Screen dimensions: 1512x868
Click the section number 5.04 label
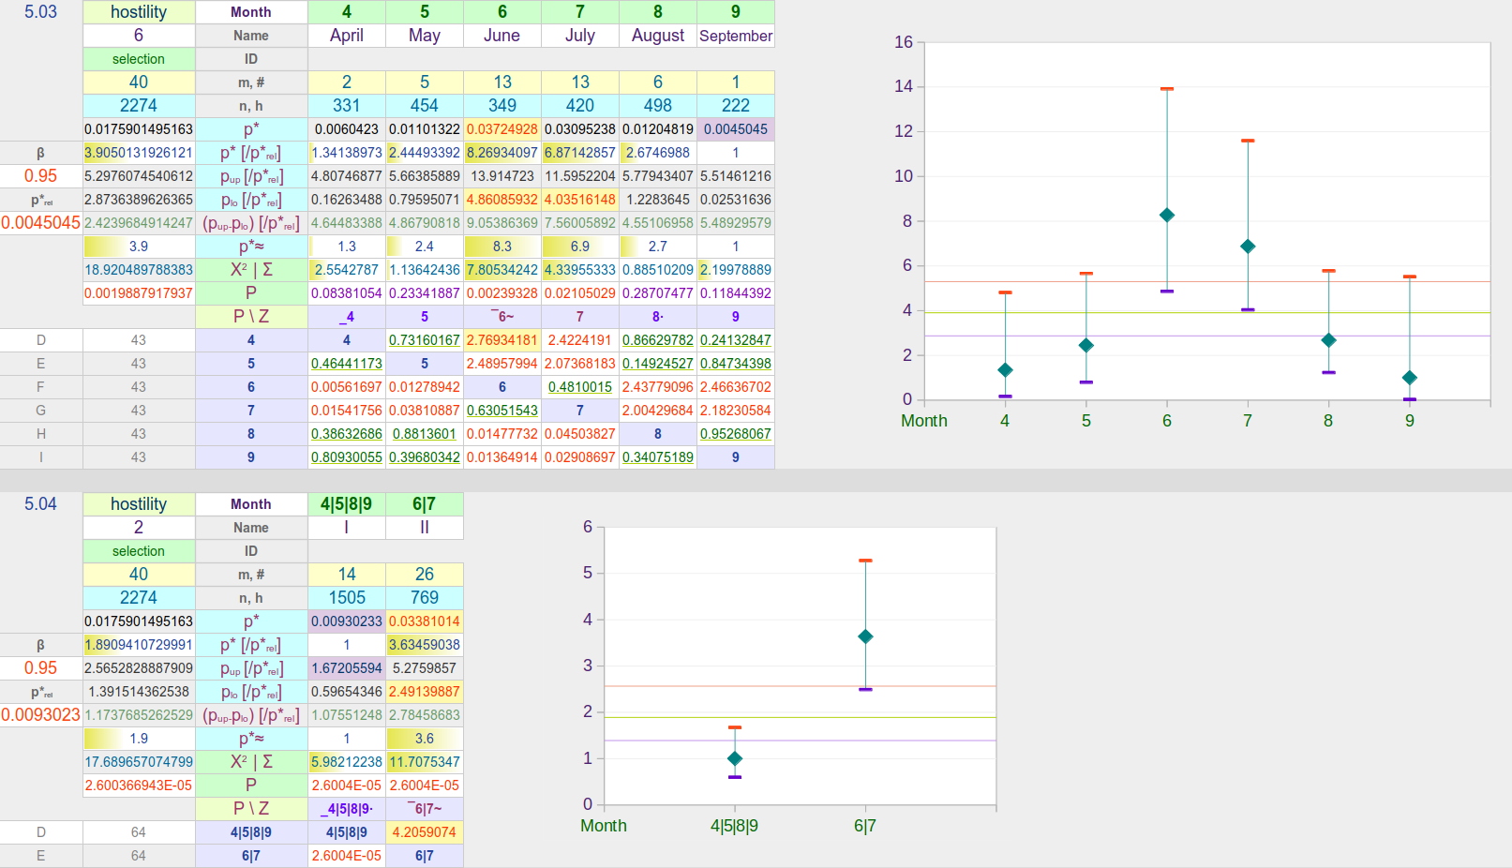[40, 504]
